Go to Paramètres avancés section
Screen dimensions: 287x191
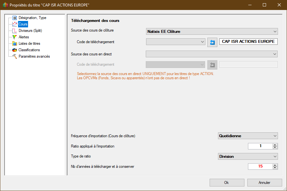coord(34,56)
